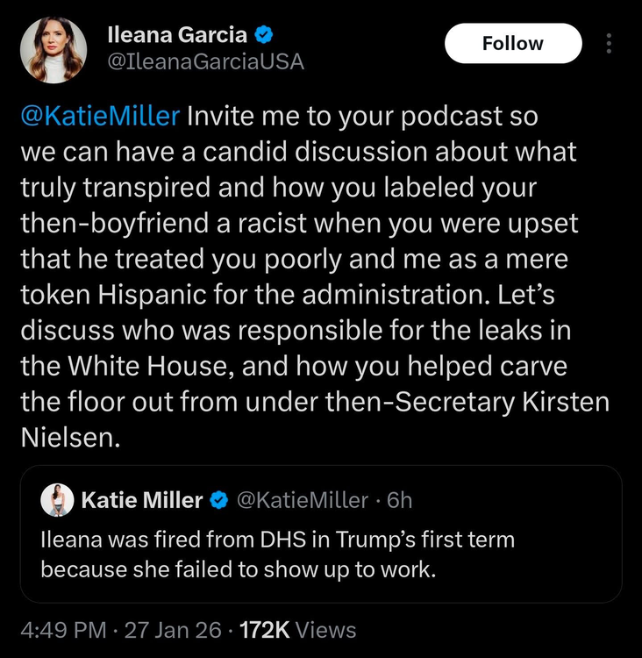Click the word 'Nielsen.' ending the post
Screen dimensions: 642x658
tap(68, 438)
